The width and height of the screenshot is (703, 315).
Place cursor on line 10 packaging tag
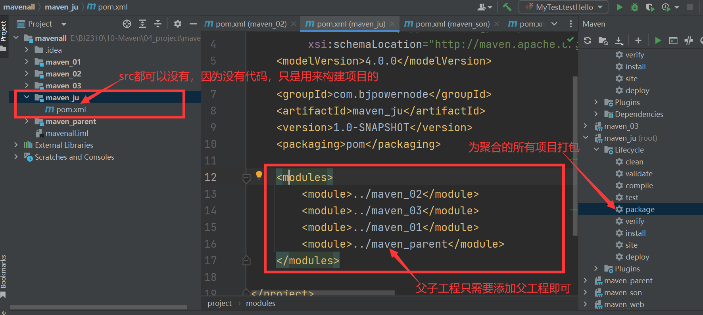tap(358, 144)
